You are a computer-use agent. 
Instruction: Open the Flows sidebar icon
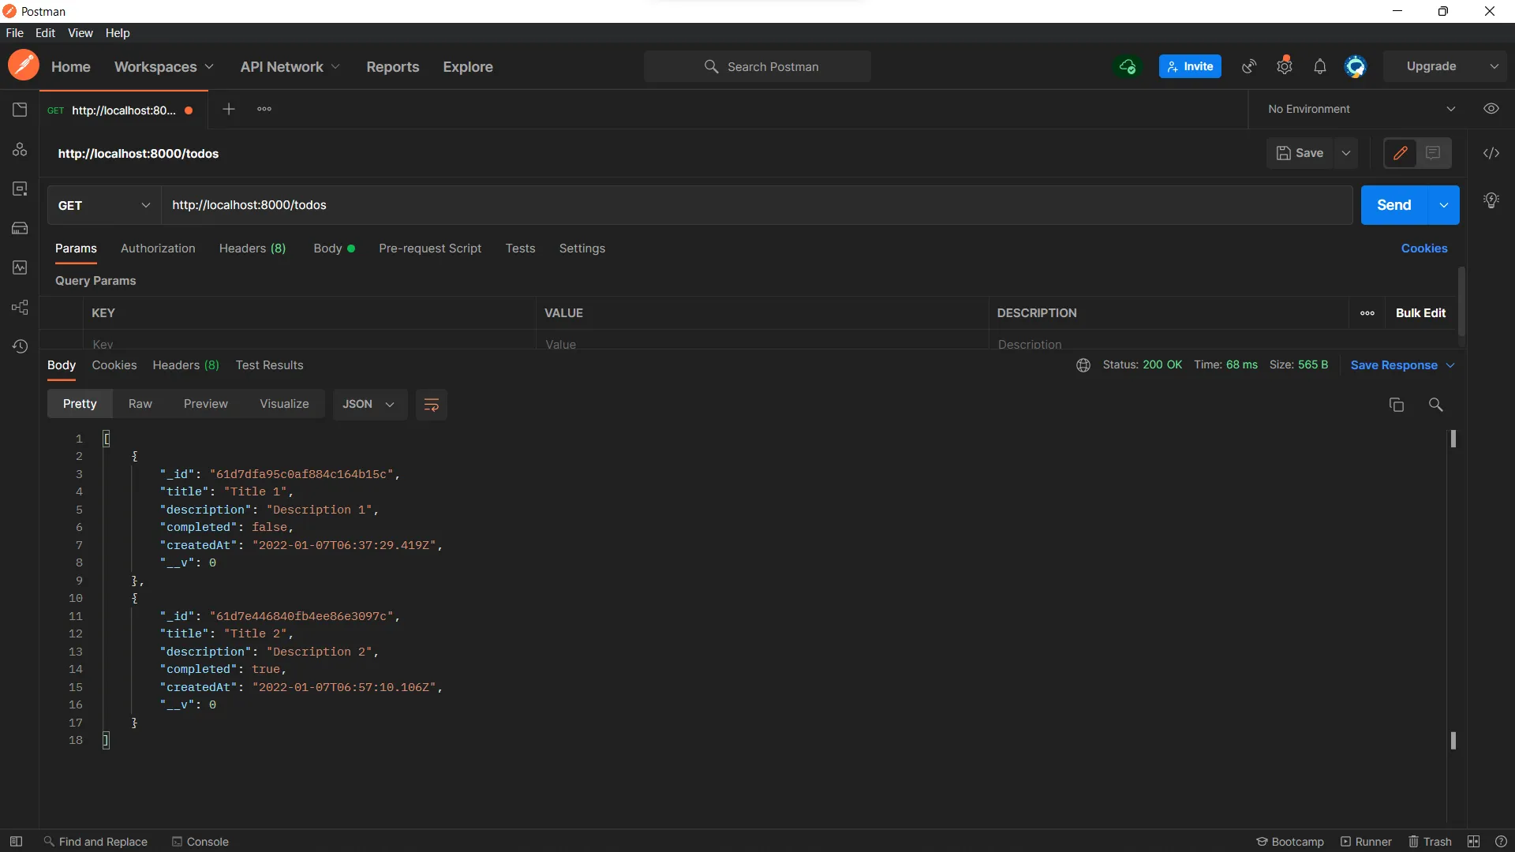point(20,307)
